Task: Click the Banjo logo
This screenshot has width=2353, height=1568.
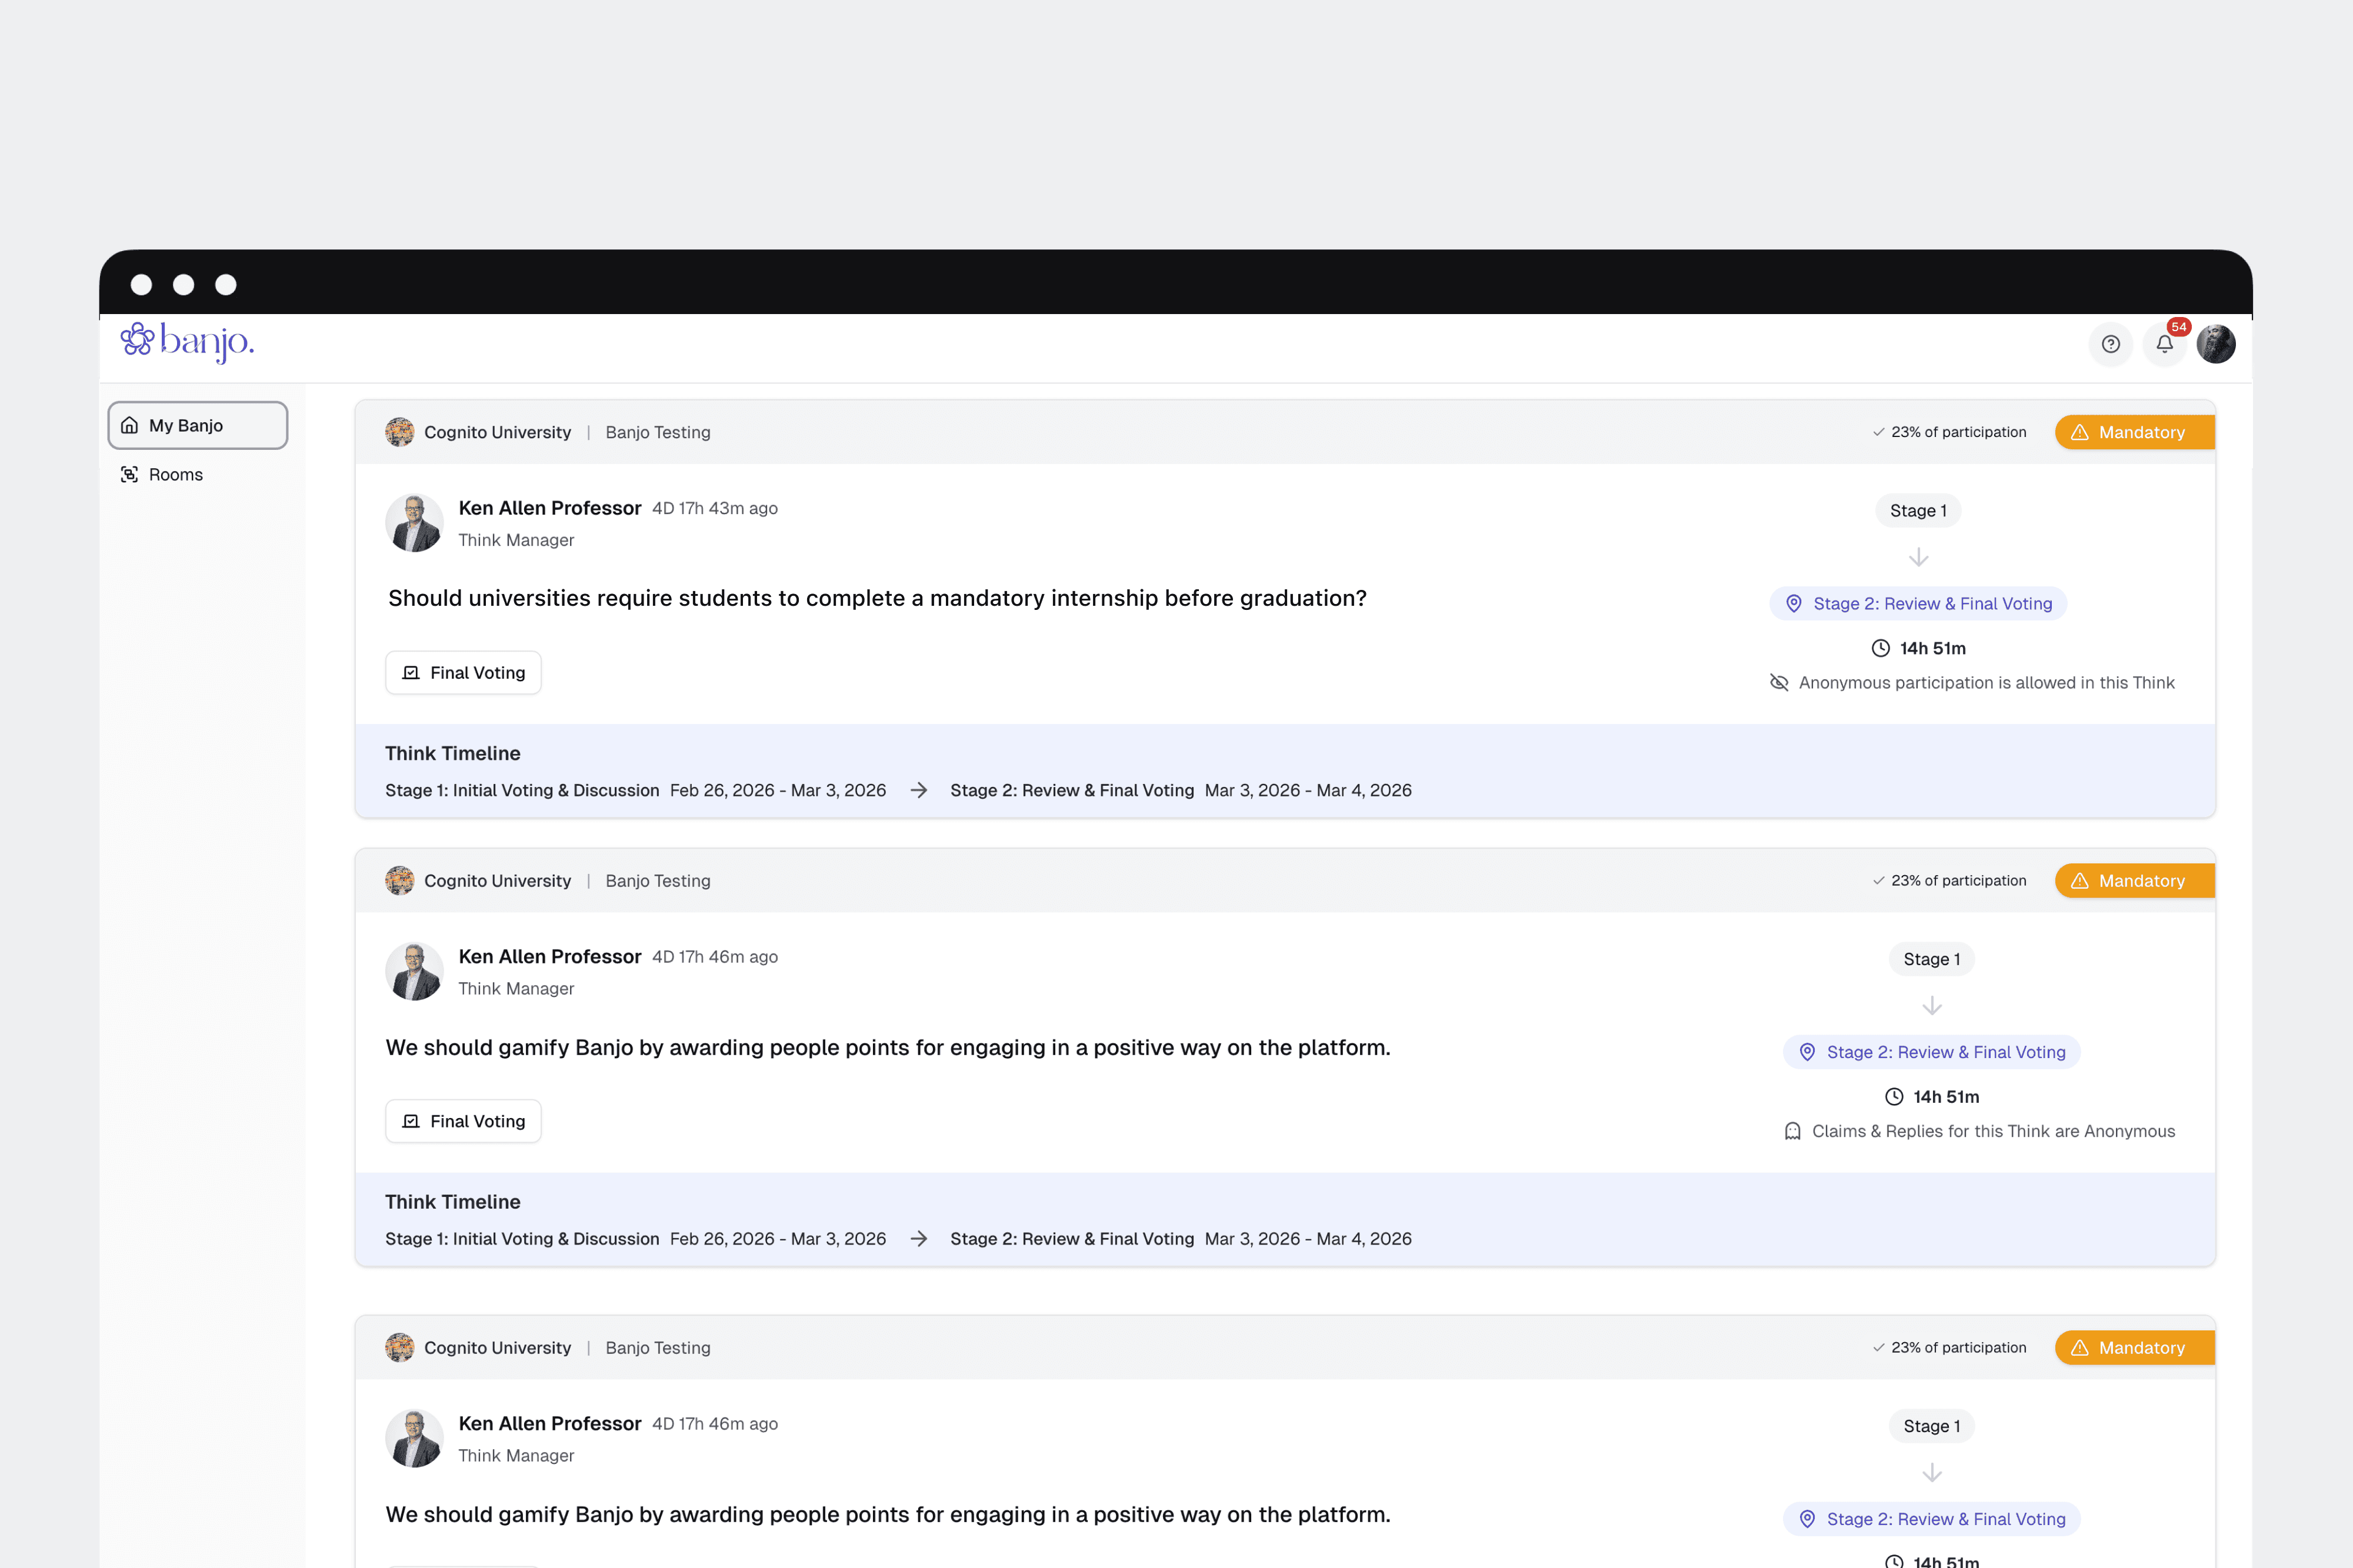Action: 187,342
